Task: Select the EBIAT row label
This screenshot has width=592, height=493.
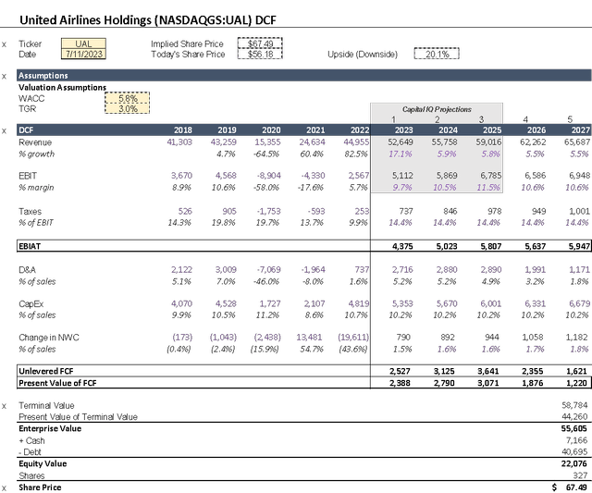Action: pyautogui.click(x=30, y=246)
